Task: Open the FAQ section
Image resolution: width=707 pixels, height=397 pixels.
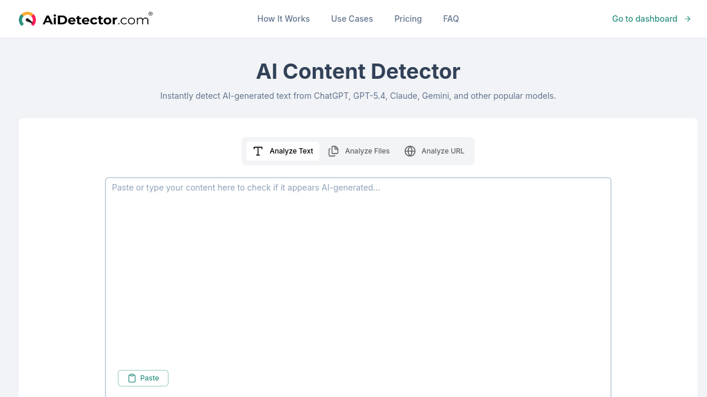Action: point(451,19)
